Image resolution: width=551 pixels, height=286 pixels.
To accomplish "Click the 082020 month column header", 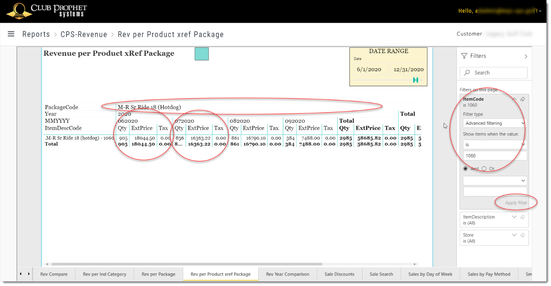I will click(x=240, y=121).
